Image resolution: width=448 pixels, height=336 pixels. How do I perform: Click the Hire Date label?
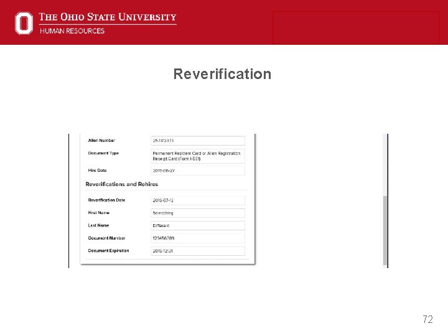coord(98,170)
